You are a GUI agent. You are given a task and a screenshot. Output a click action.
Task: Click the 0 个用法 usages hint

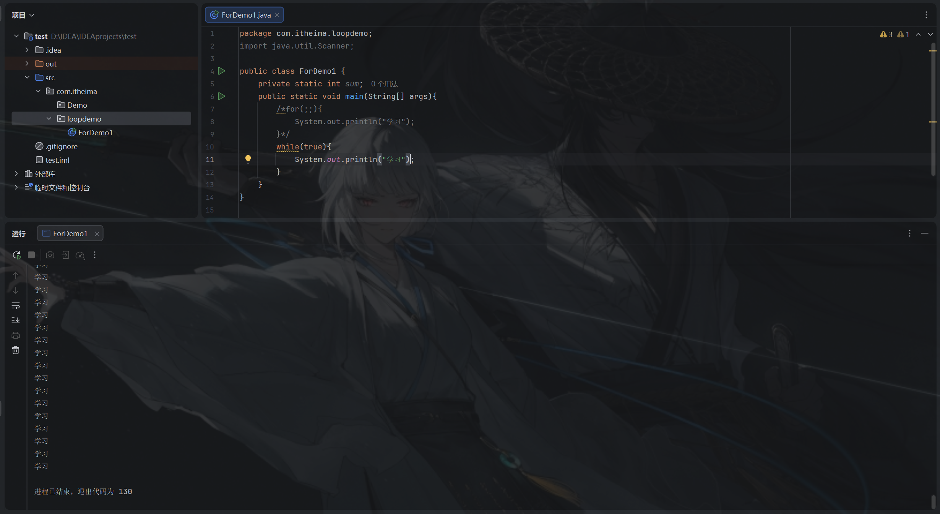(x=384, y=84)
